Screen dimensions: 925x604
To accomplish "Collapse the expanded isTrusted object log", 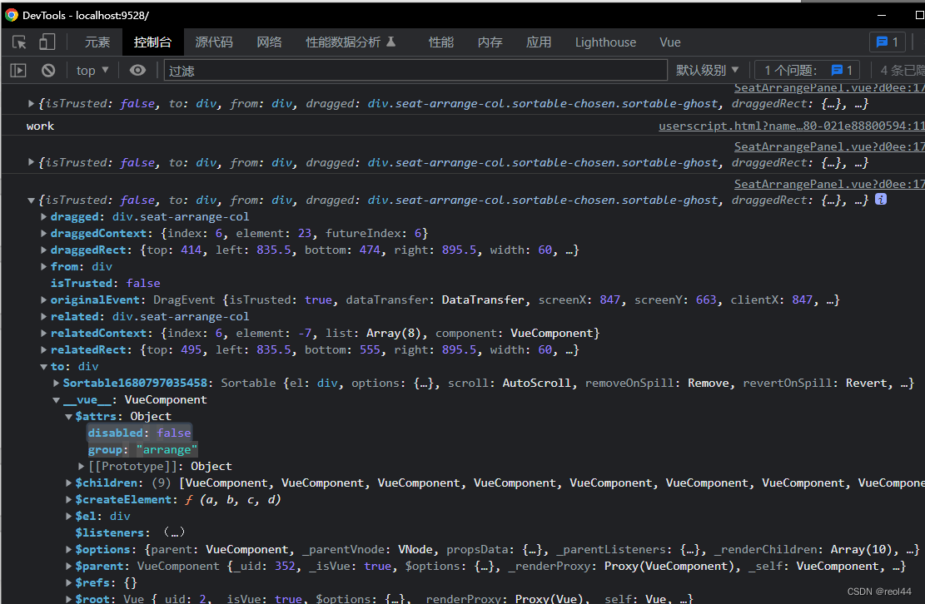I will click(31, 201).
